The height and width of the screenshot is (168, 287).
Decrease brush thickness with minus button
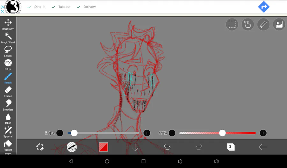(60, 133)
